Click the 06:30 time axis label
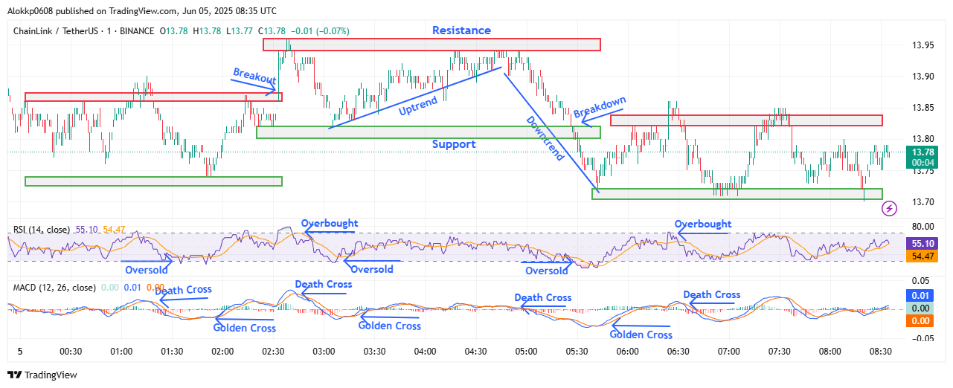The height and width of the screenshot is (388, 953). click(x=678, y=351)
